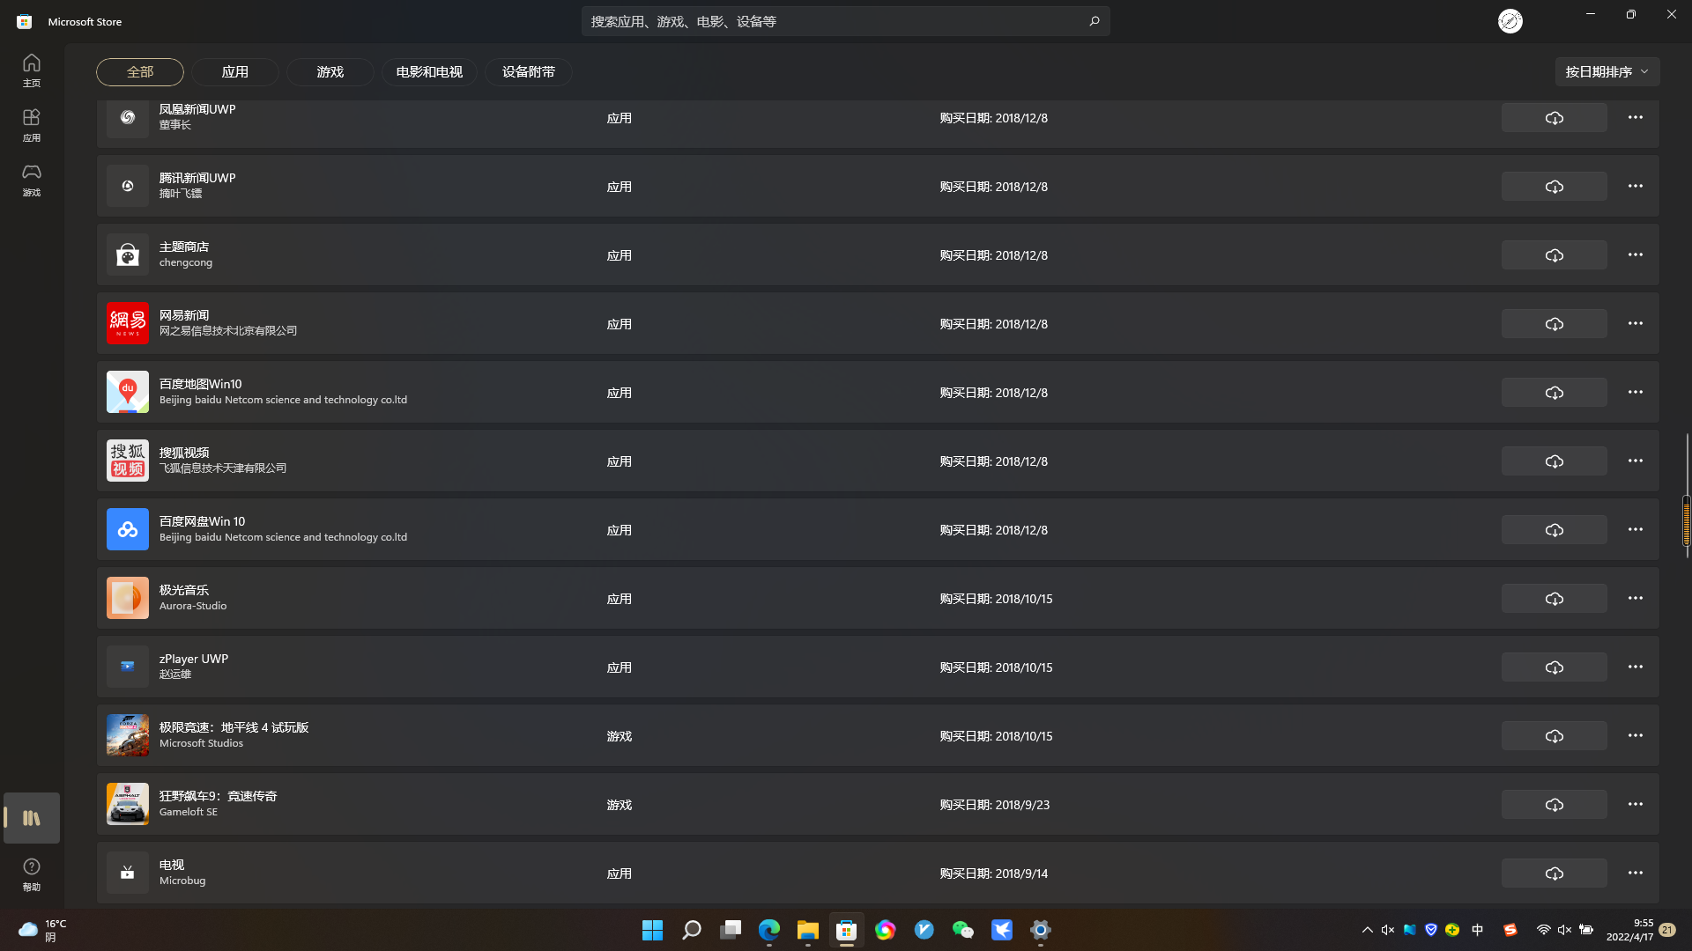Download 百度网盘Win 10 via cloud icon
Image resolution: width=1692 pixels, height=951 pixels.
click(1554, 530)
